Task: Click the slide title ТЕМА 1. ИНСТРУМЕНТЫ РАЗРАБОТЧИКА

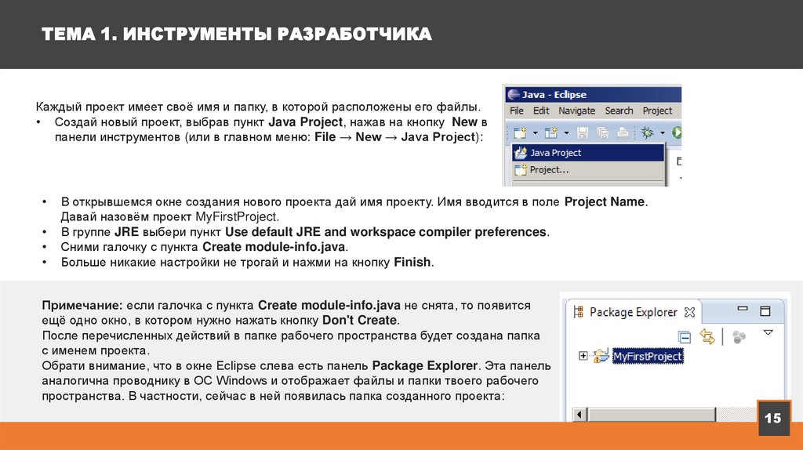Action: coord(237,34)
